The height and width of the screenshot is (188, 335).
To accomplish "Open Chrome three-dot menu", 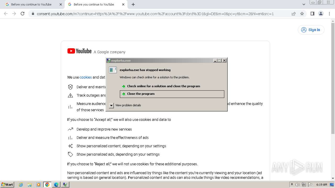I will (329, 14).
